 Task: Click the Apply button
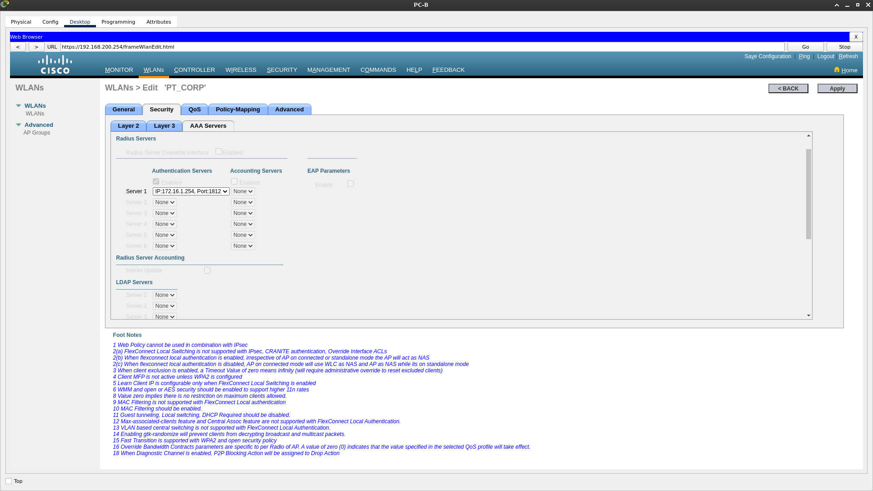point(837,88)
